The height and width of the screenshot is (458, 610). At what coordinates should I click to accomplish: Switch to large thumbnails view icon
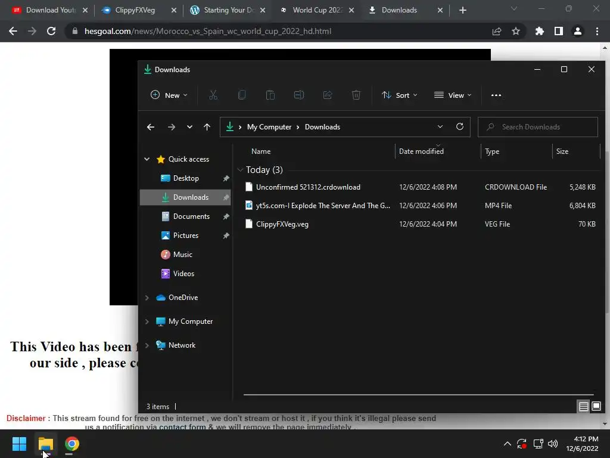click(x=596, y=407)
